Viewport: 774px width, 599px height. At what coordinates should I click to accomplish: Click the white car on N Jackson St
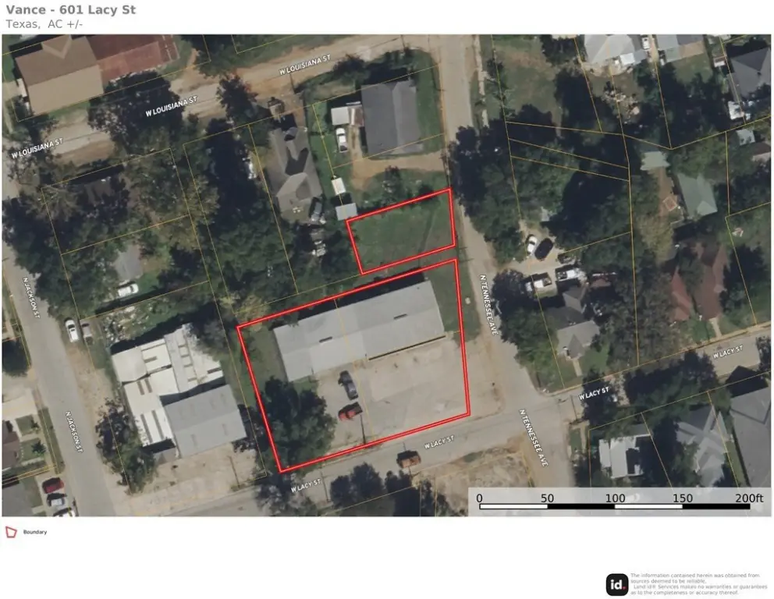tap(72, 331)
